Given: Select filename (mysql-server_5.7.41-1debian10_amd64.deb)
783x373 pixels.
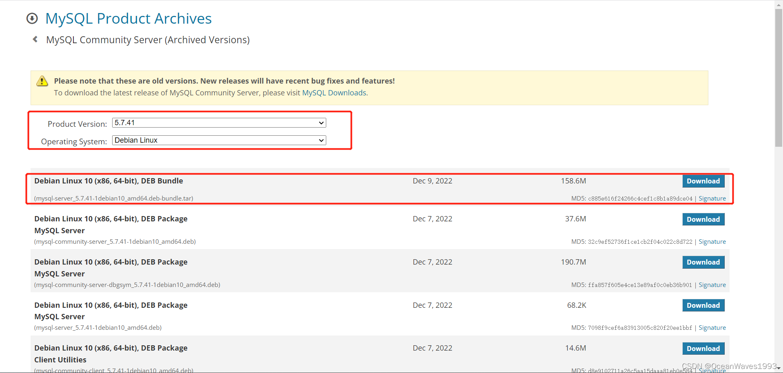Looking at the screenshot, I should 98,328.
